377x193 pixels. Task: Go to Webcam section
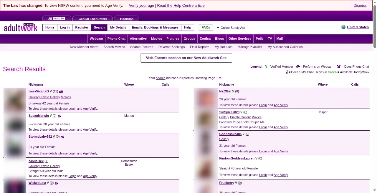tap(96, 39)
